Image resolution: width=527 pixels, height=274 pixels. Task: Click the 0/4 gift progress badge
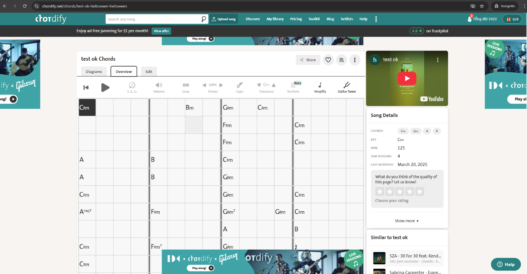click(x=512, y=19)
